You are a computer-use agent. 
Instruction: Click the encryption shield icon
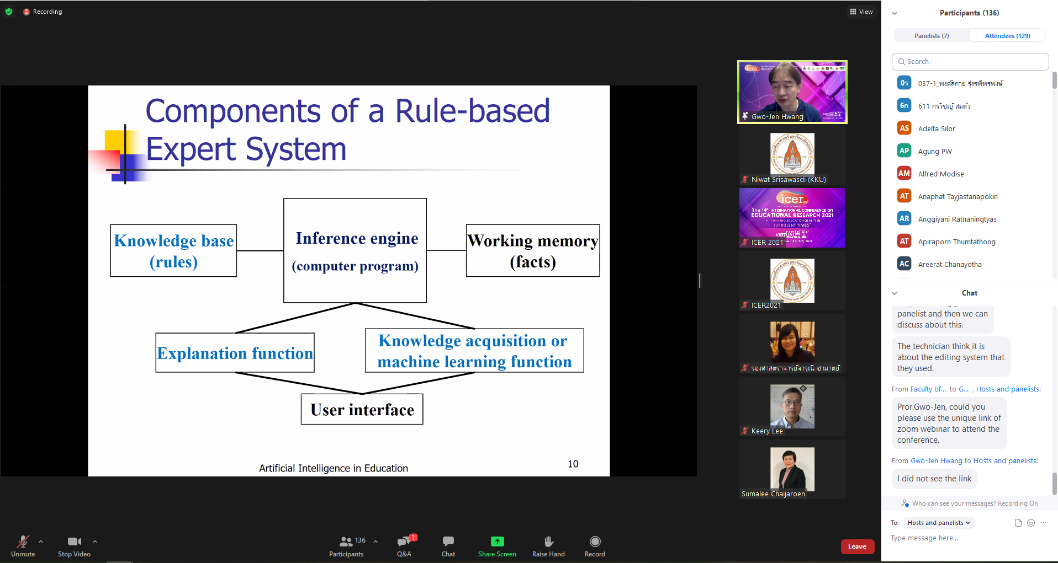pyautogui.click(x=9, y=12)
